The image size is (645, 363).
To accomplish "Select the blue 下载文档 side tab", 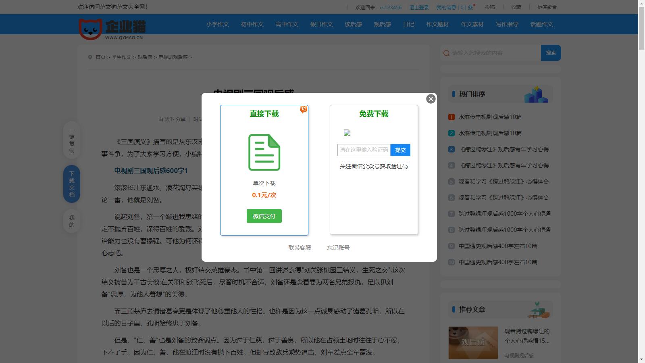I will click(71, 184).
